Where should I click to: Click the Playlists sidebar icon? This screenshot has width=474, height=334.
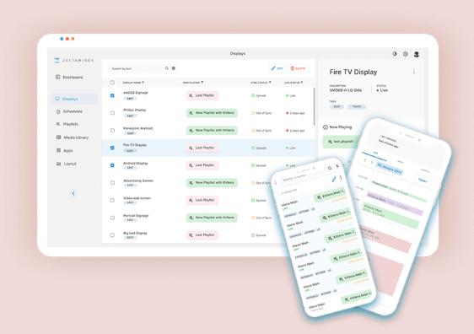58,124
